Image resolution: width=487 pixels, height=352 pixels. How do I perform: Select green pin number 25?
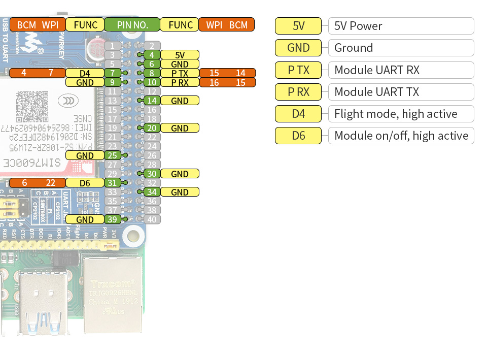tap(113, 155)
